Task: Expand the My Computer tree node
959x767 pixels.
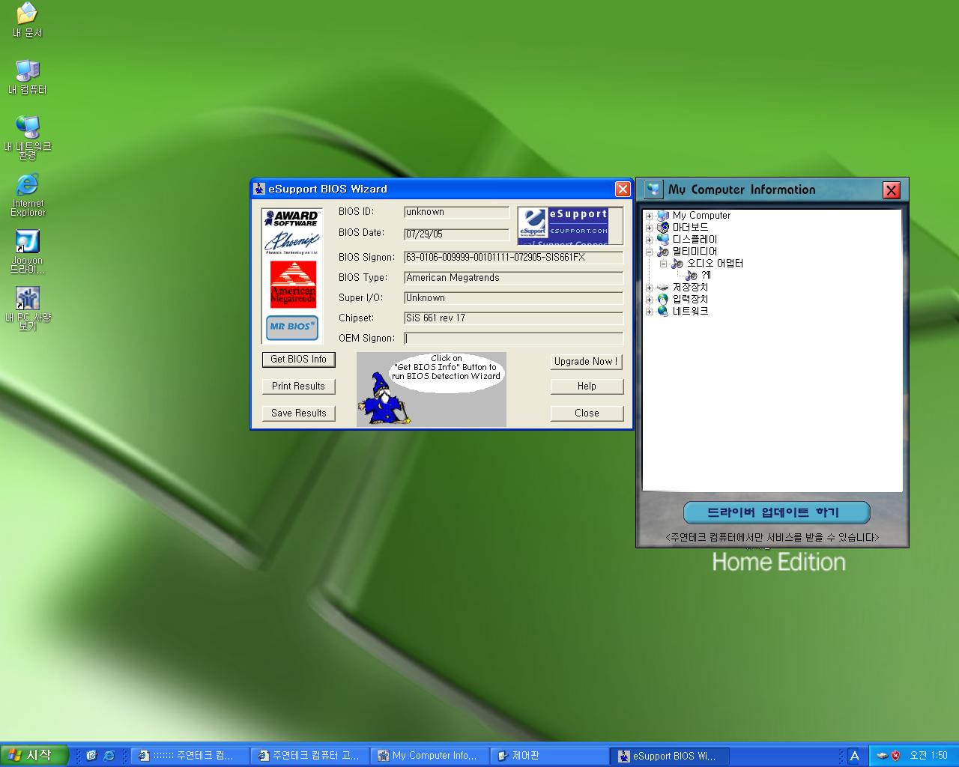Action: (x=649, y=216)
